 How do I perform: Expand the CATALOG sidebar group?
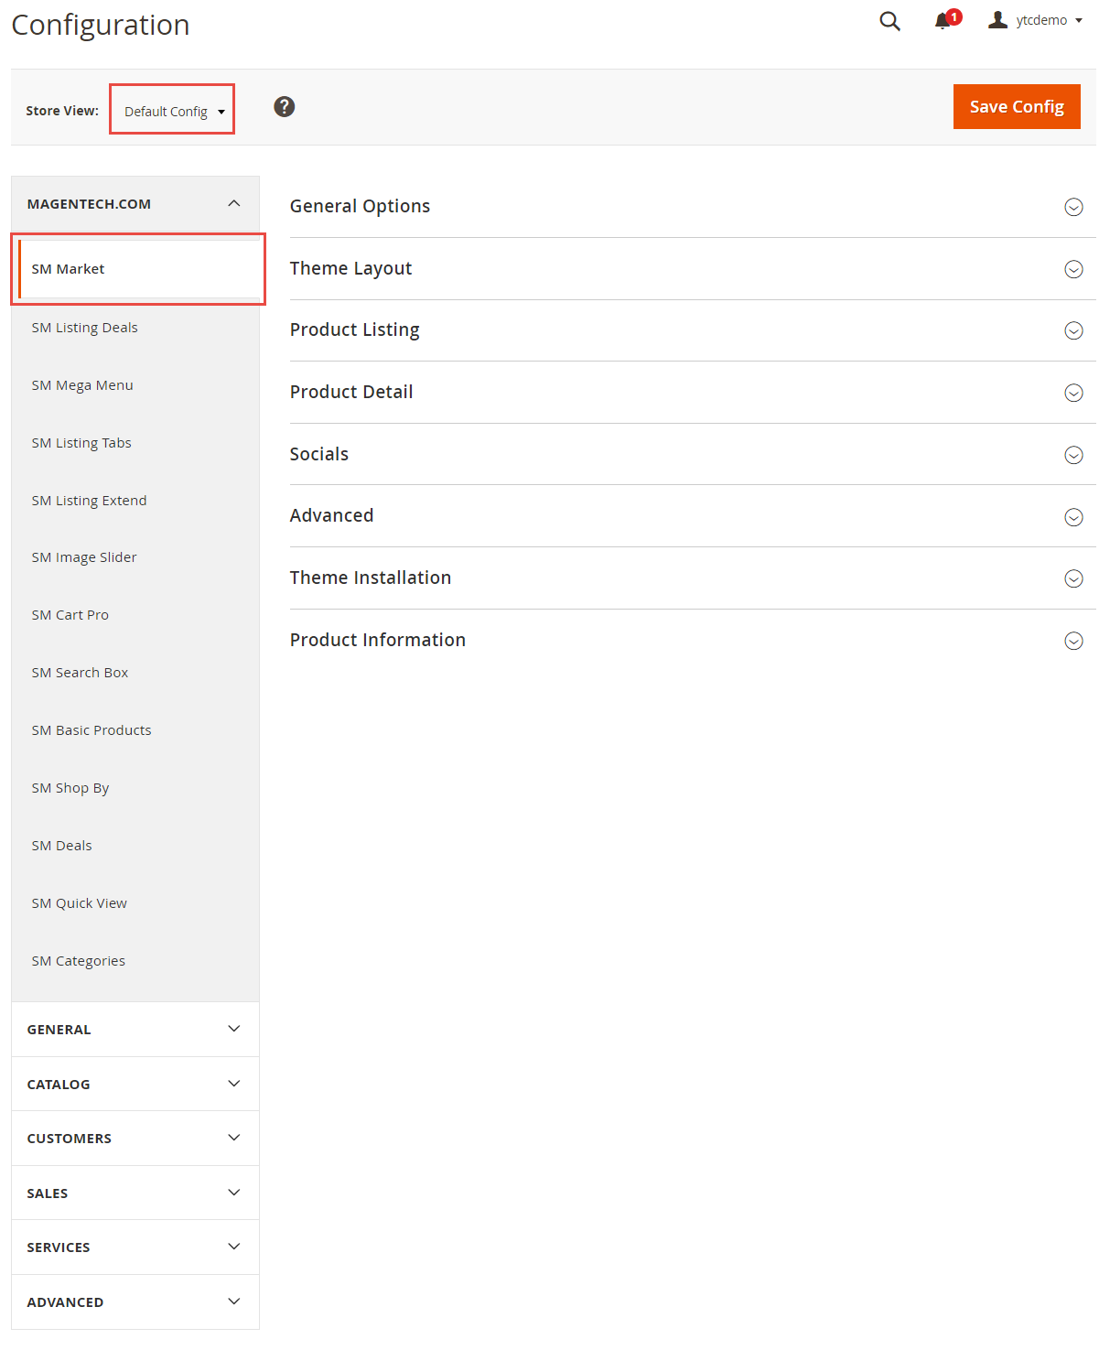point(135,1084)
